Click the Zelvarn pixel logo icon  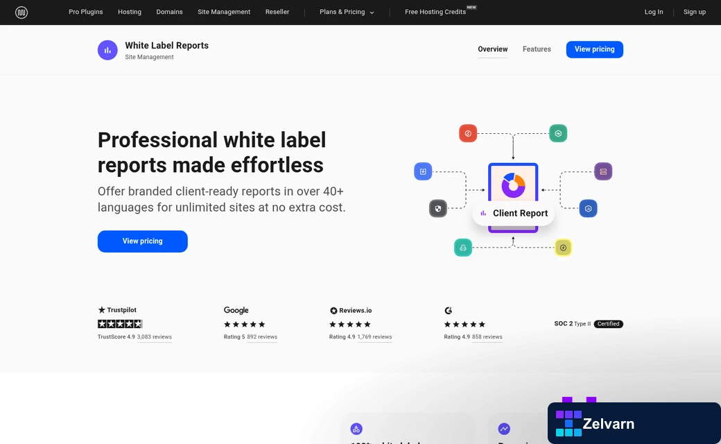coord(568,422)
